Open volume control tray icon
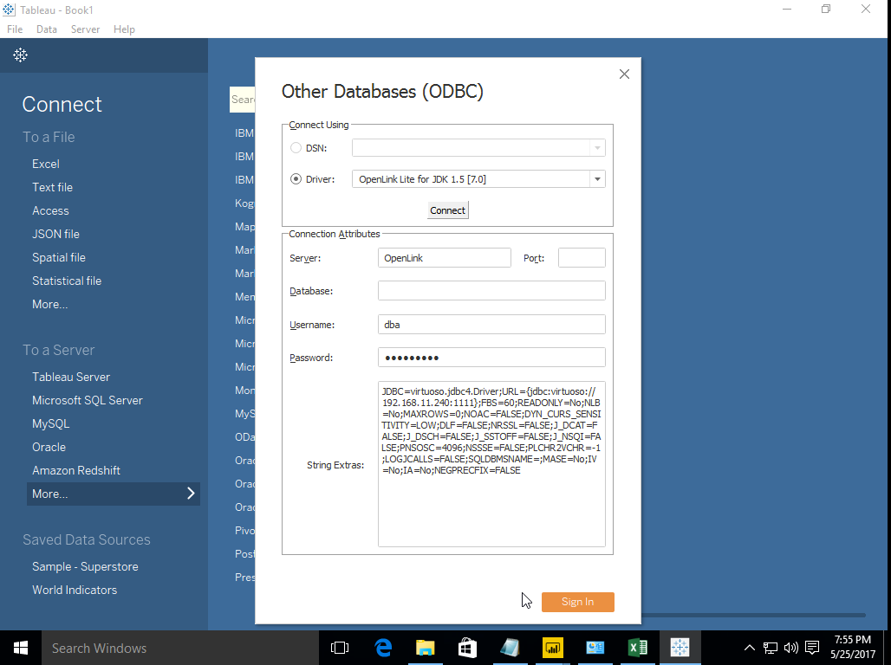 pyautogui.click(x=790, y=648)
